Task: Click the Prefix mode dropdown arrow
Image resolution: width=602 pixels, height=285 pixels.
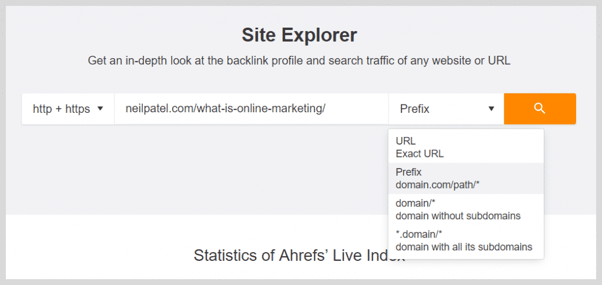Action: [x=491, y=109]
